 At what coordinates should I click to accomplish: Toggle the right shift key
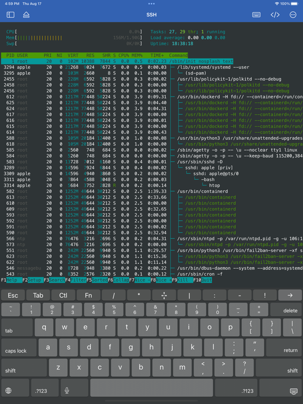click(279, 368)
